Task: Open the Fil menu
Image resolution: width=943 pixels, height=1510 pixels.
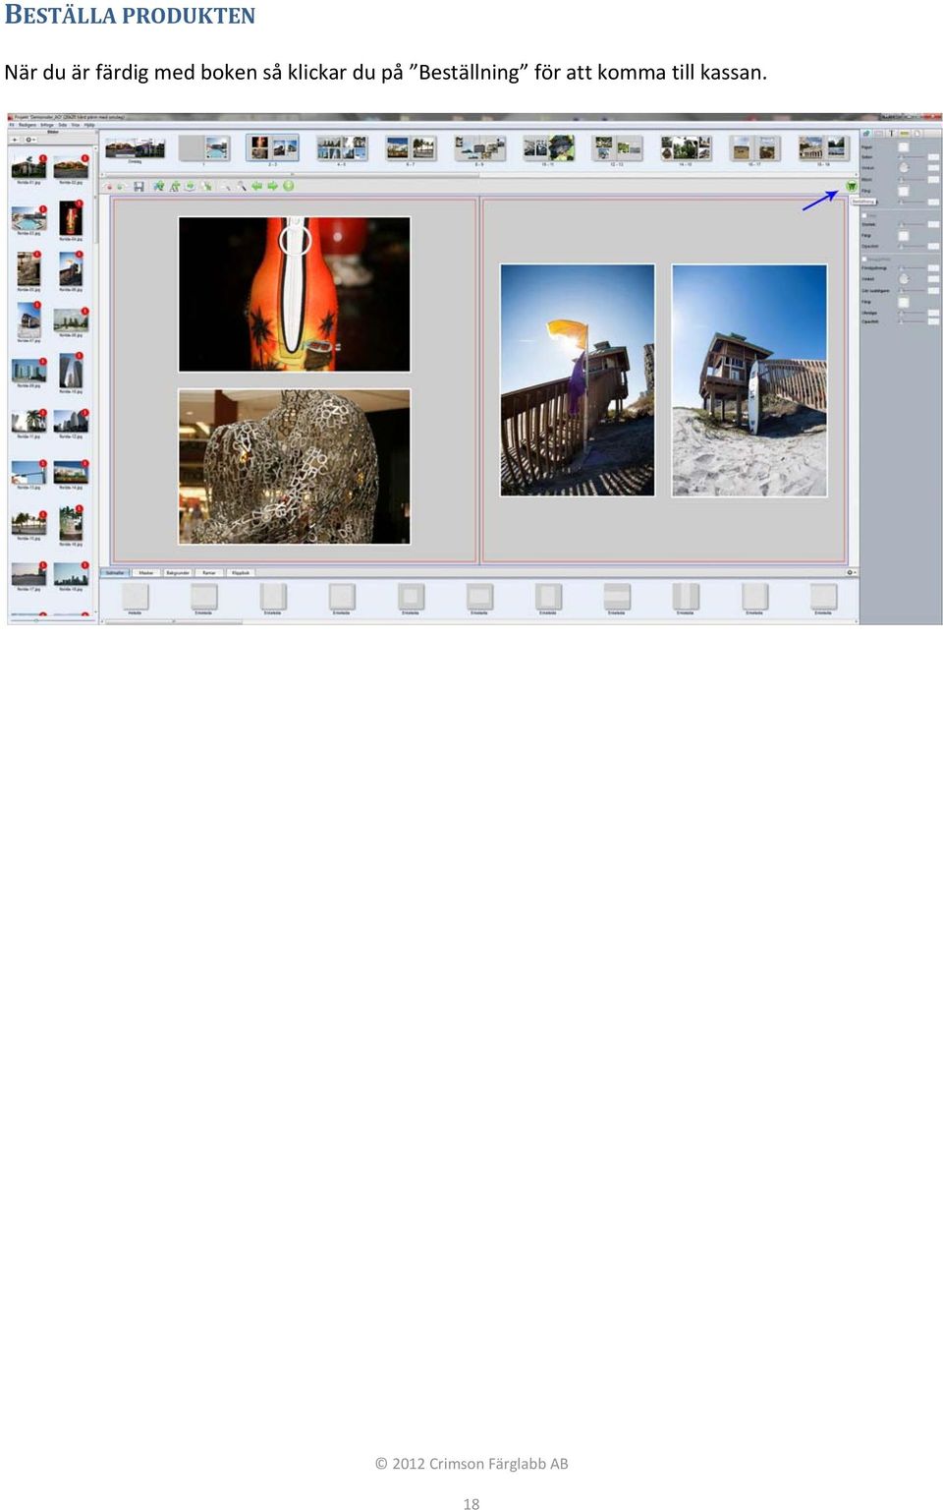Action: pos(12,125)
